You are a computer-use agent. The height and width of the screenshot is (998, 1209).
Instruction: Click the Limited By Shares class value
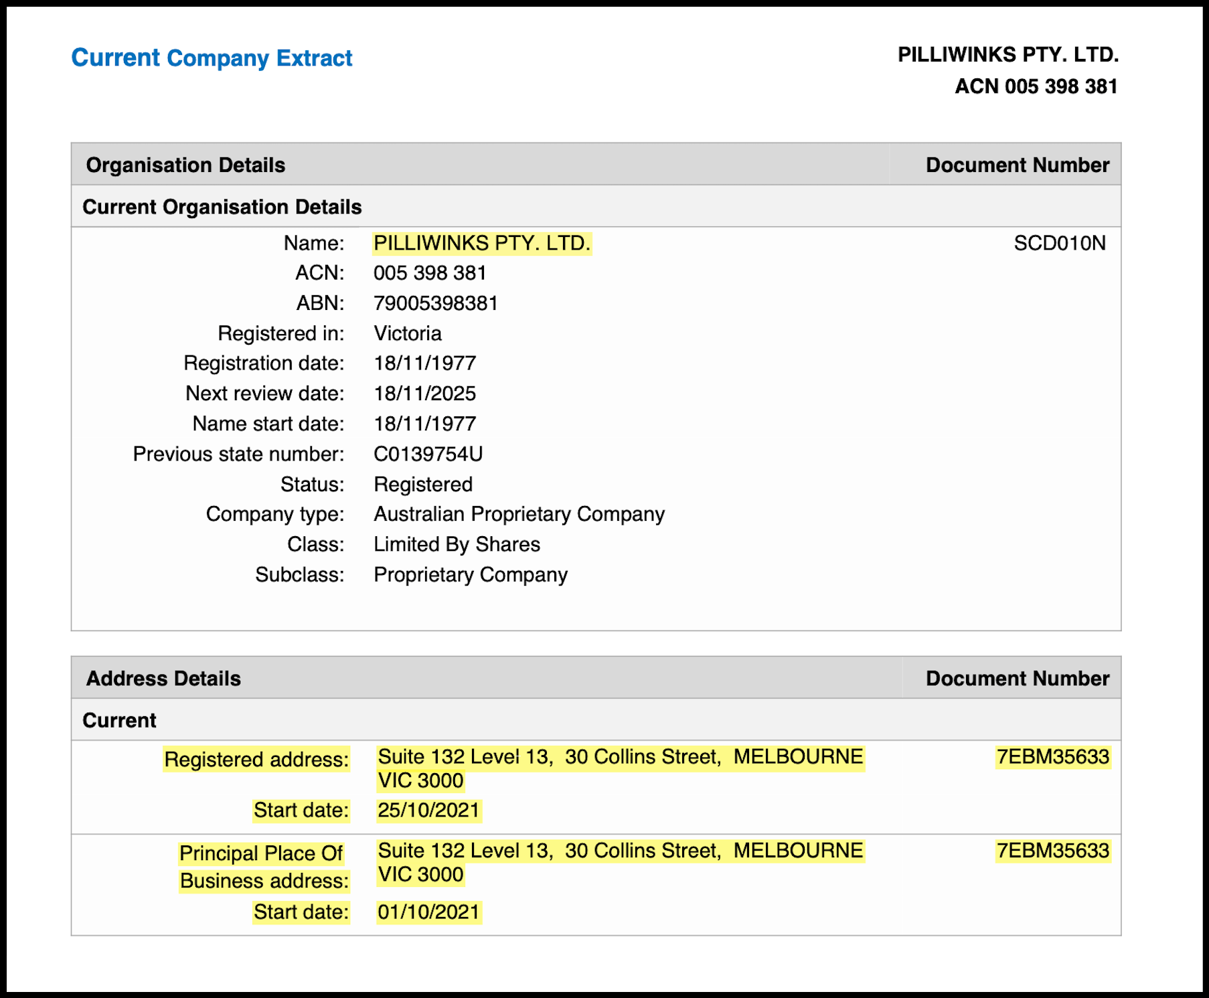tap(457, 544)
